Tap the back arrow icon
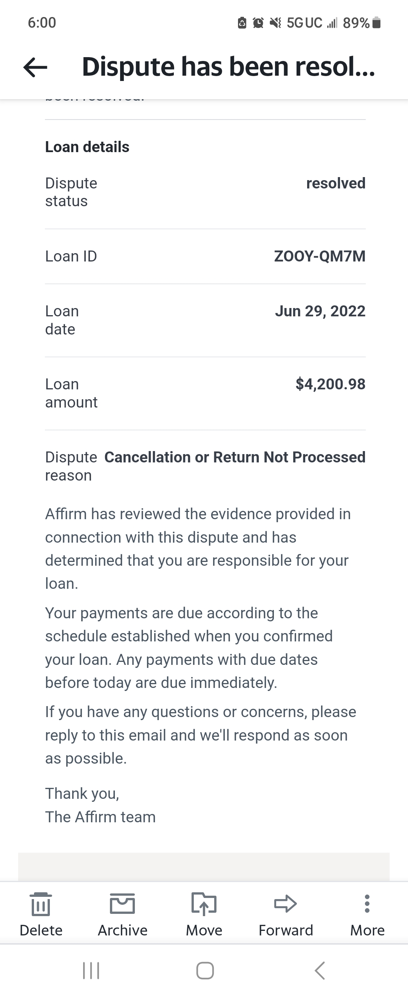The width and height of the screenshot is (408, 999). tap(35, 67)
